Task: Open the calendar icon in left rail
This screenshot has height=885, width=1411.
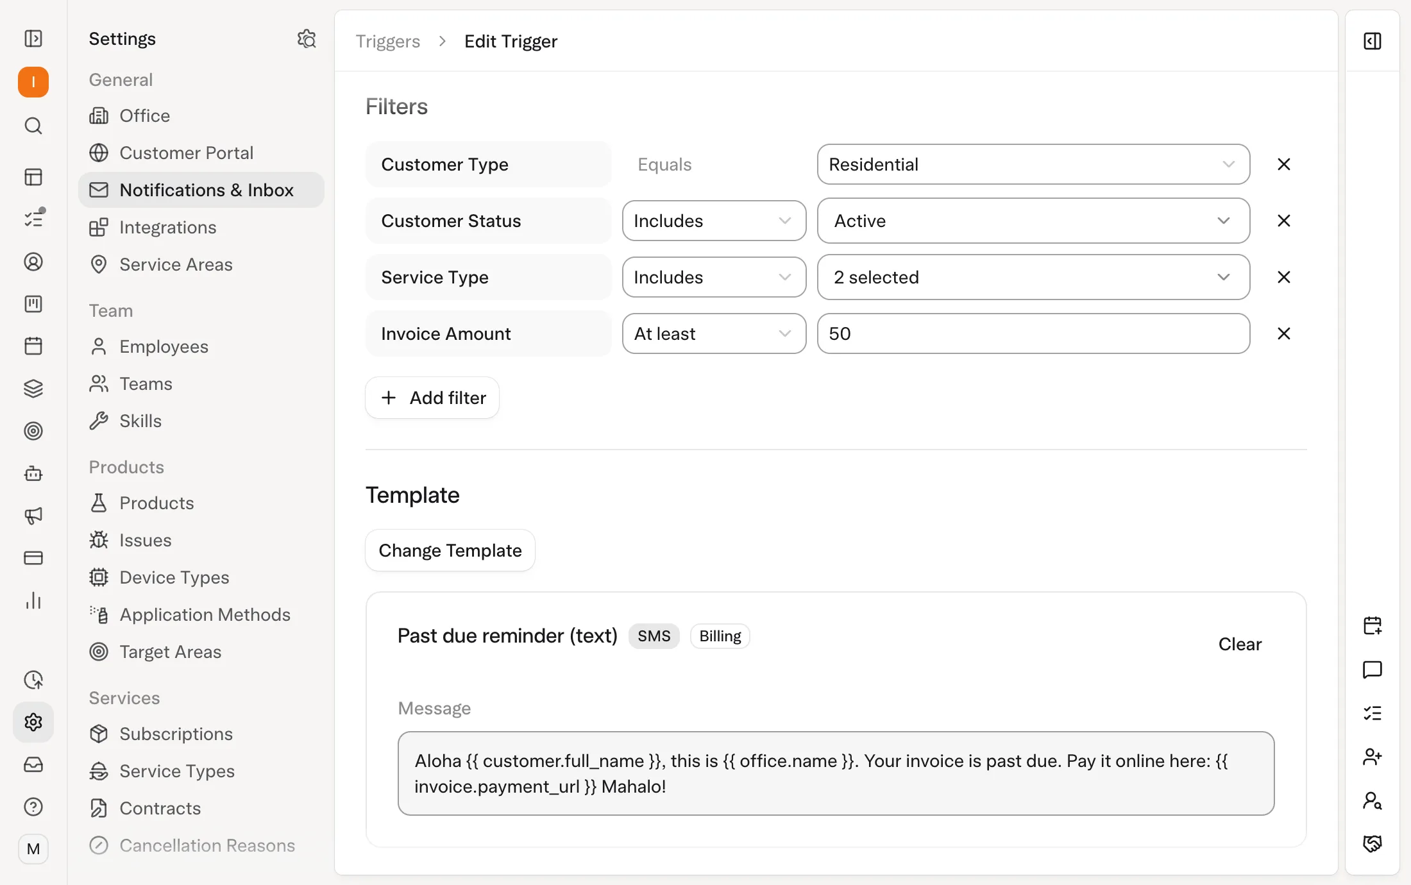Action: point(33,346)
